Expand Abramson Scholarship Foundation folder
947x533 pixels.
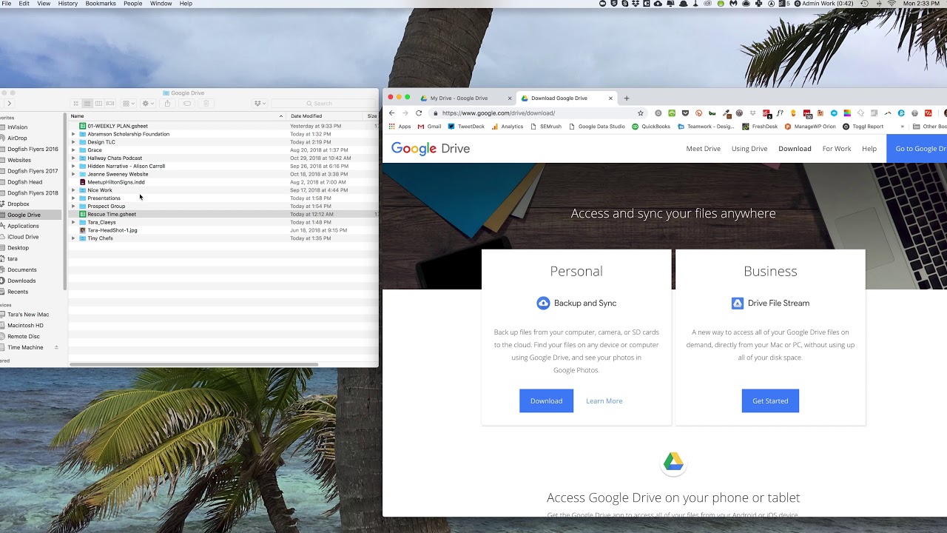[x=73, y=134]
